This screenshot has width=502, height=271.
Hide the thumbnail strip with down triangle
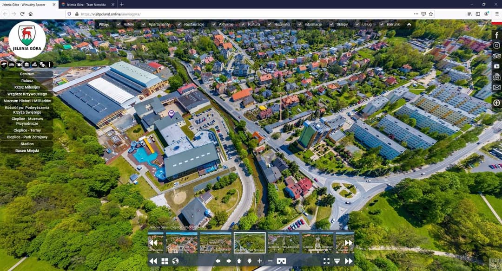pyautogui.click(x=337, y=261)
